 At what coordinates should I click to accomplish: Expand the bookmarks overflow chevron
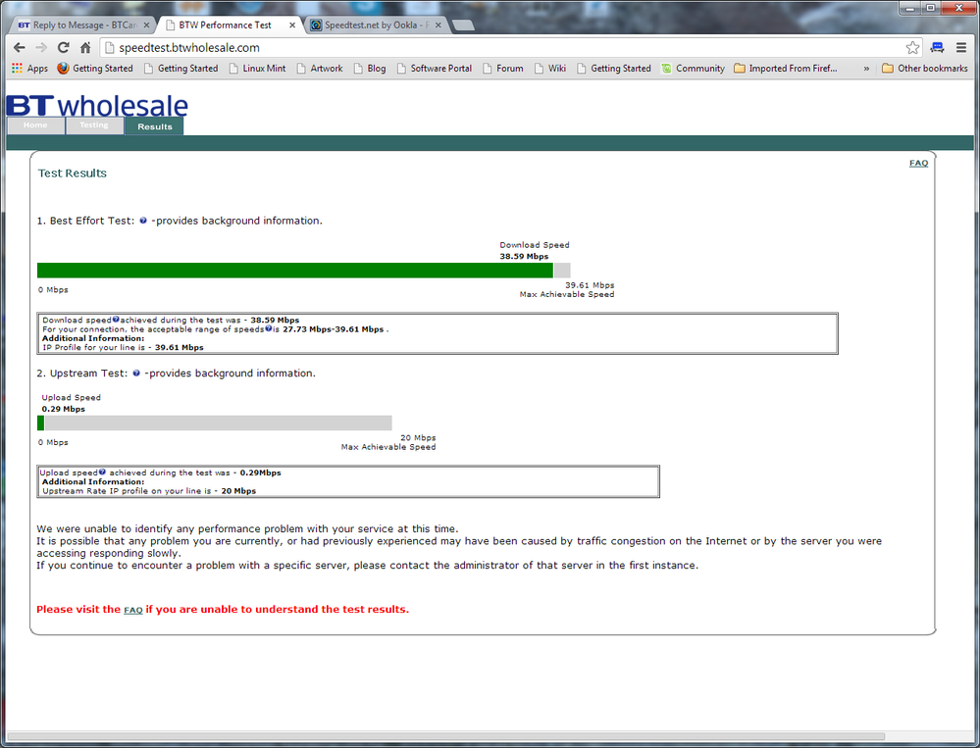[x=868, y=68]
